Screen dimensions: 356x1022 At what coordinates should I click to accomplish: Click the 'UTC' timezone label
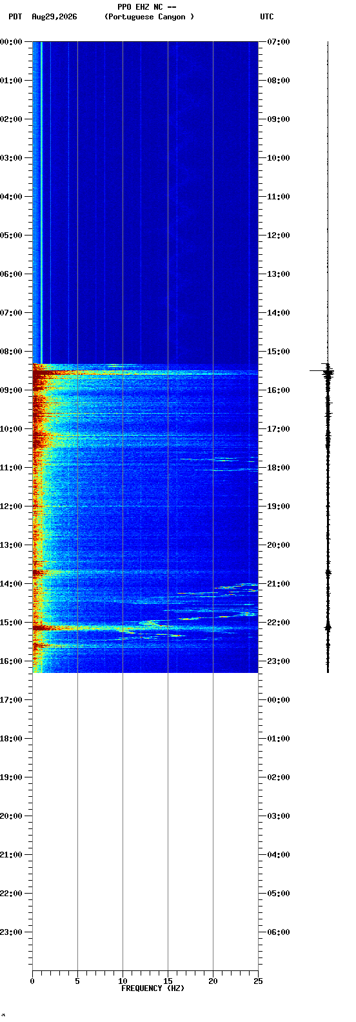pyautogui.click(x=267, y=17)
